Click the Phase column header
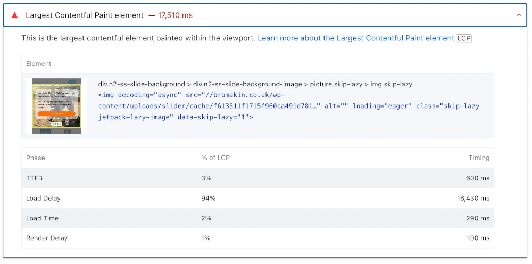This screenshot has width=532, height=264. point(35,158)
